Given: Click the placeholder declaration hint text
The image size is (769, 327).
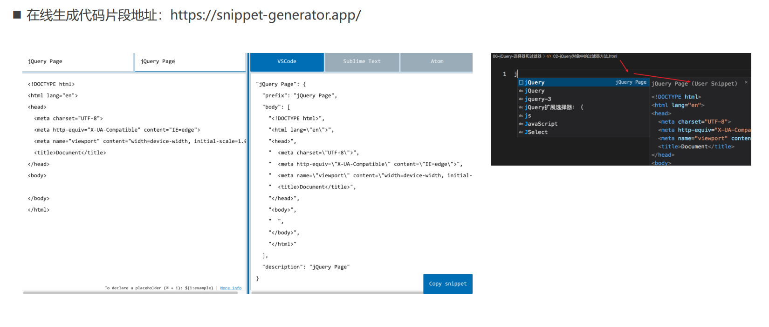Looking at the screenshot, I should [x=159, y=288].
